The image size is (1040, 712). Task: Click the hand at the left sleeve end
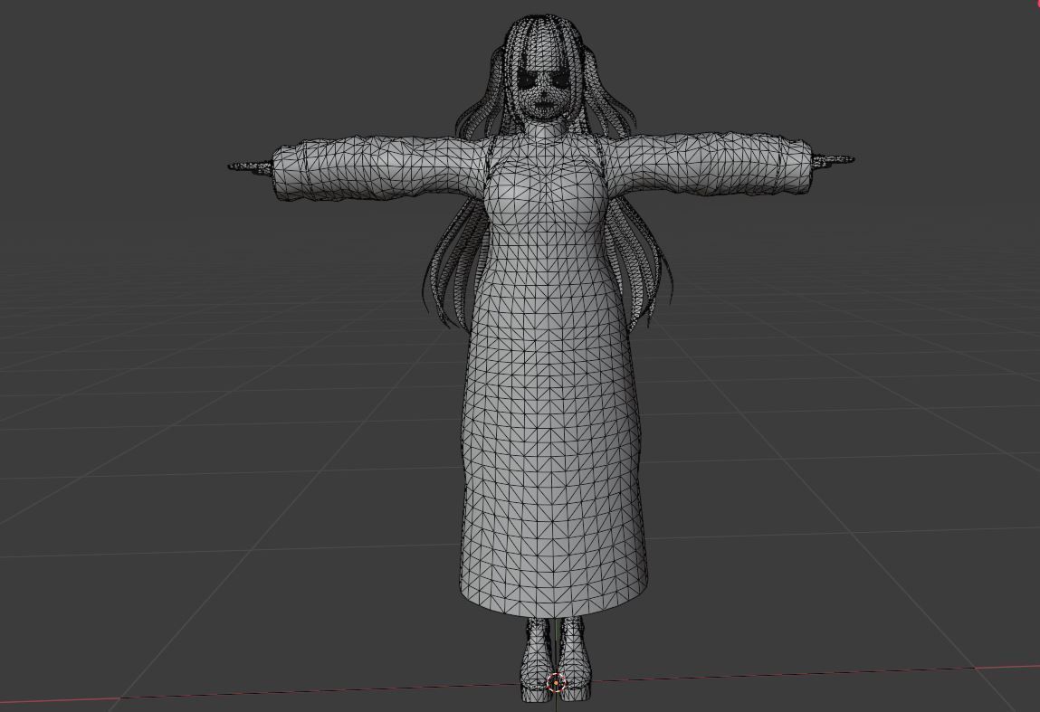(252, 166)
